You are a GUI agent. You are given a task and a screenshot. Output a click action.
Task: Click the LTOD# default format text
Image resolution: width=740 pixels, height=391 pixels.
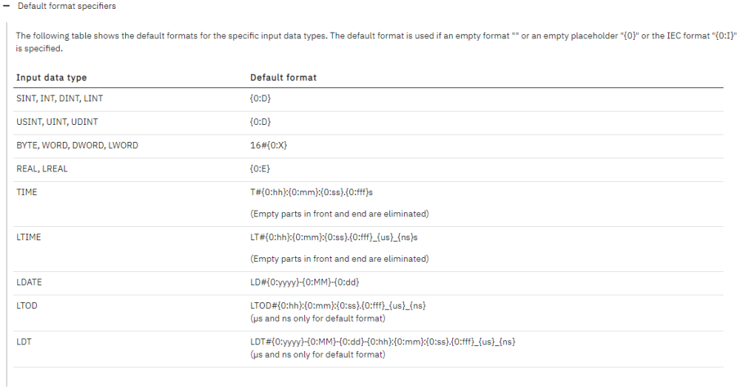338,306
